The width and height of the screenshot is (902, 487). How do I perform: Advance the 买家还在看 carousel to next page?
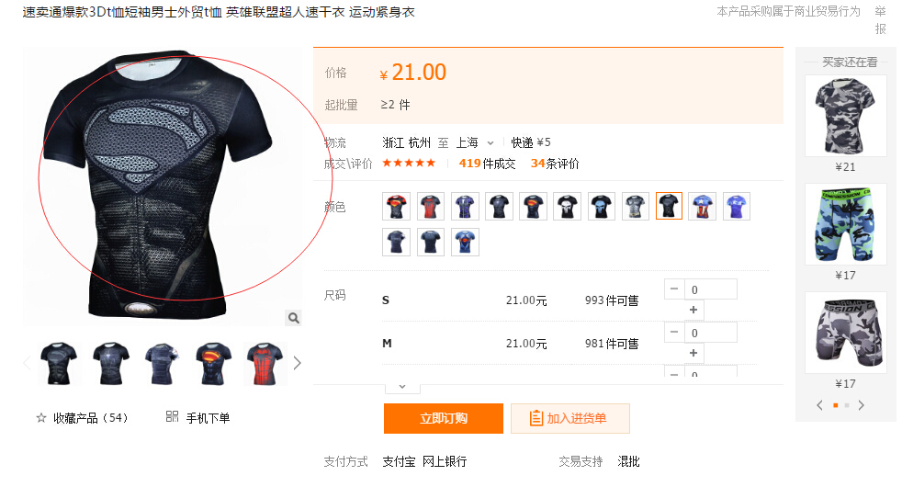tap(862, 405)
